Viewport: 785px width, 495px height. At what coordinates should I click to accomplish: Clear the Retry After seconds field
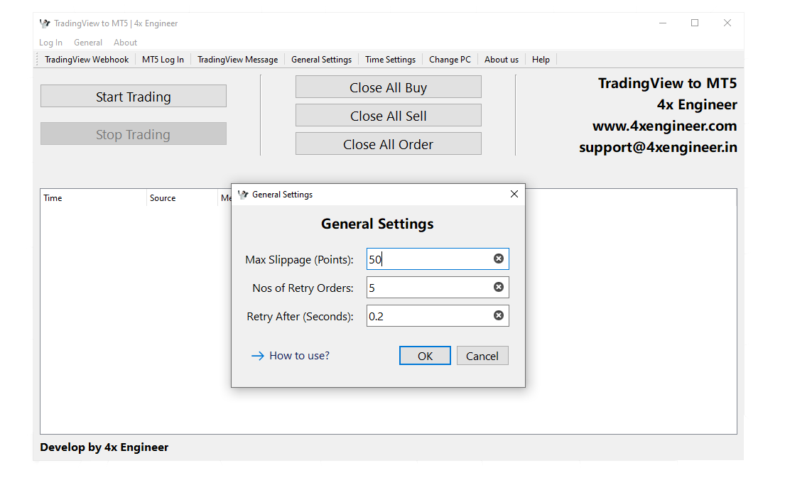[499, 315]
